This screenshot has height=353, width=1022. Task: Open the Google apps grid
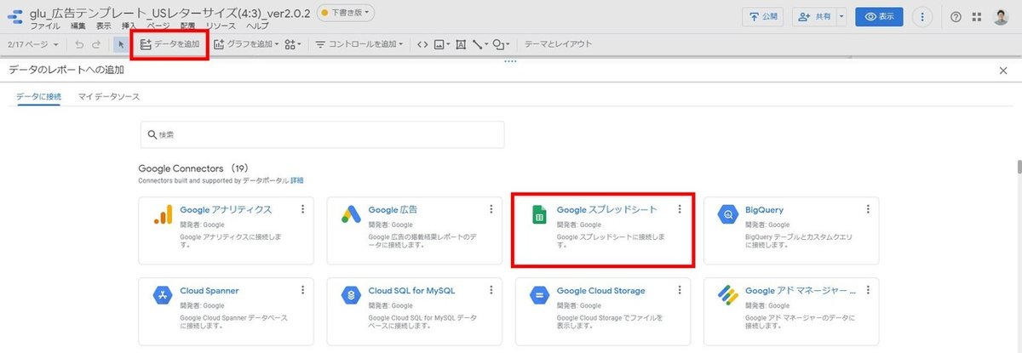977,16
